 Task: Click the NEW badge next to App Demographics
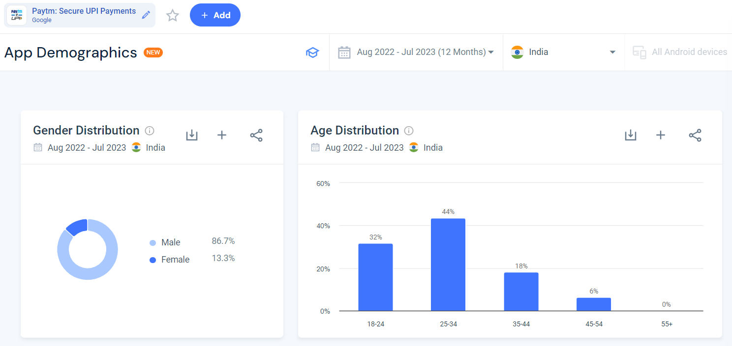click(x=152, y=52)
